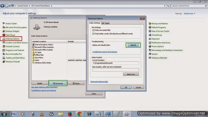Open Google Chrome from the taskbar
This screenshot has height=117, width=208.
click(x=80, y=114)
